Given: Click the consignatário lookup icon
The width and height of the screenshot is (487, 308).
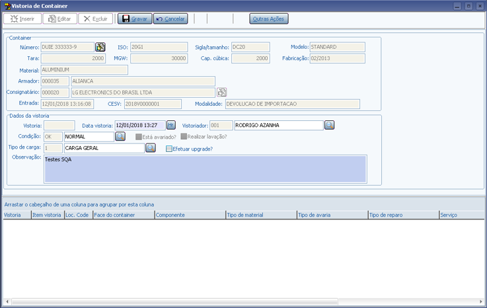Looking at the screenshot, I should click(x=221, y=92).
